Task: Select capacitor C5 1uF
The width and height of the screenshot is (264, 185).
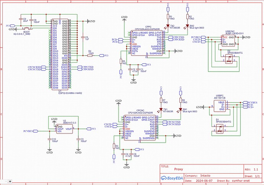Action: [x=83, y=37]
